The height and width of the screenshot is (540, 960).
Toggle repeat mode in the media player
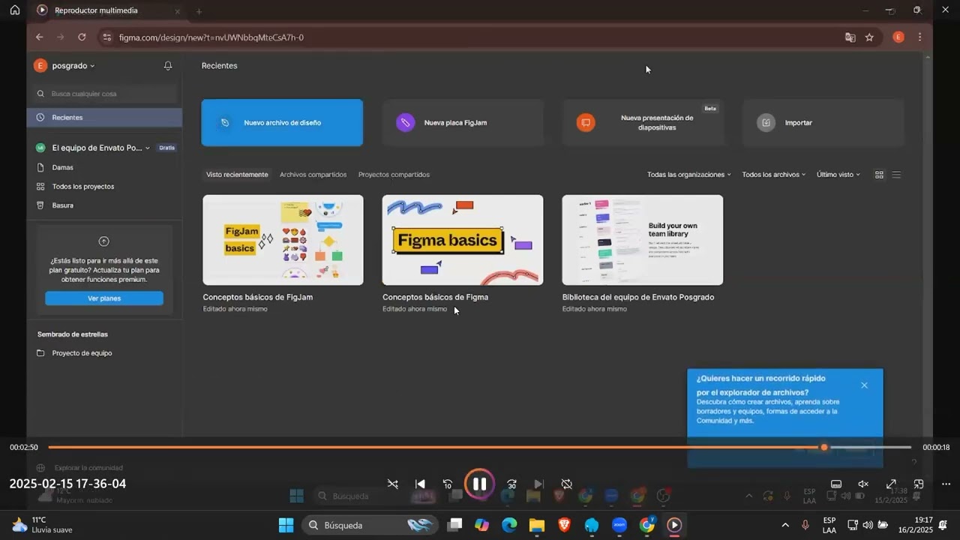point(567,484)
